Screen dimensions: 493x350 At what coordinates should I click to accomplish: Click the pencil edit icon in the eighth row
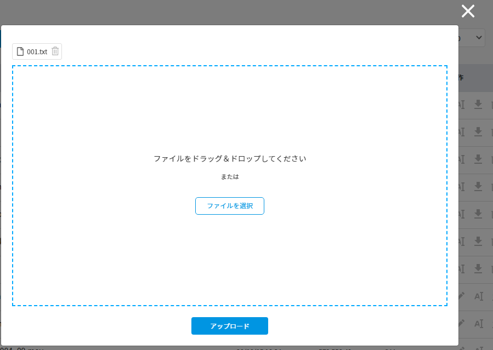(462, 296)
